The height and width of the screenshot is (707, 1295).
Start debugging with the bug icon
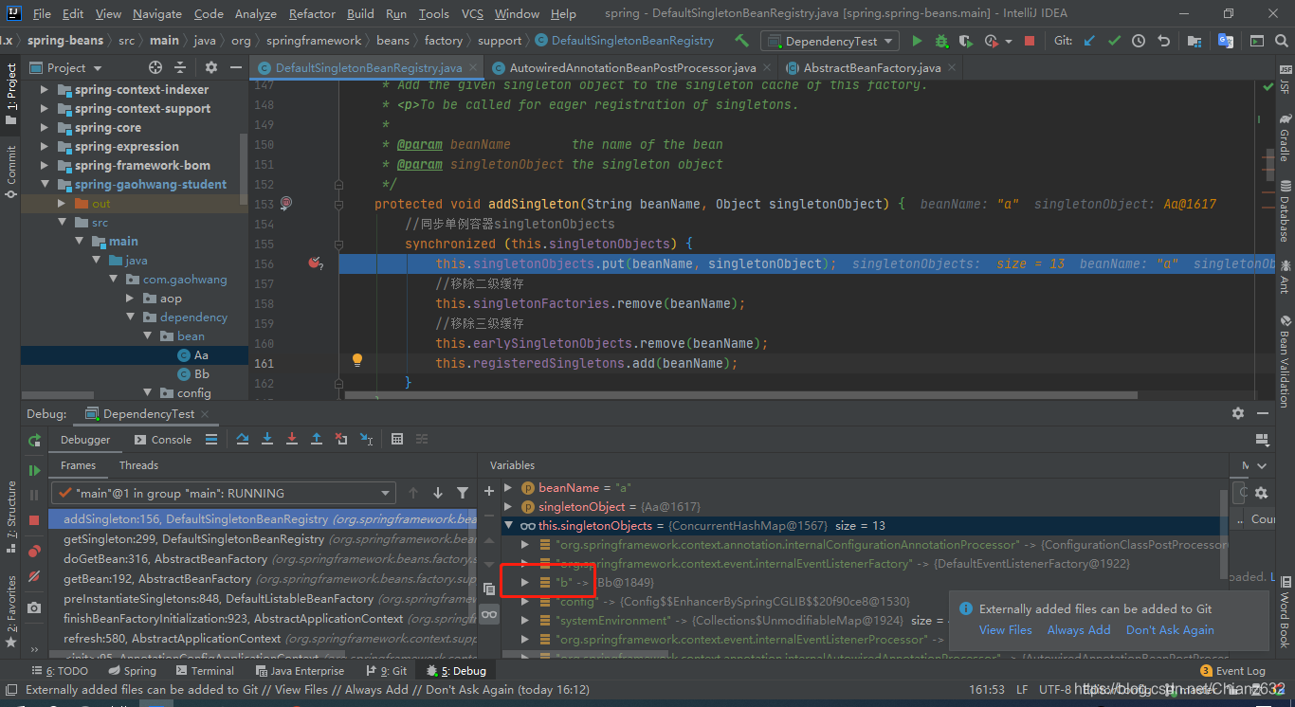tap(941, 41)
